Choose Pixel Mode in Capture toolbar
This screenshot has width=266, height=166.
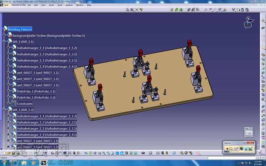click(x=251, y=149)
